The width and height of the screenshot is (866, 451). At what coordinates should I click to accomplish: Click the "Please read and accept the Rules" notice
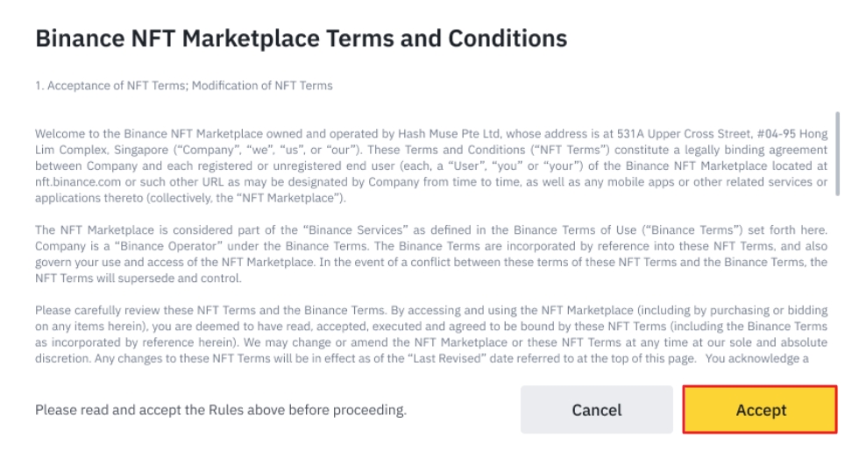[x=220, y=410]
